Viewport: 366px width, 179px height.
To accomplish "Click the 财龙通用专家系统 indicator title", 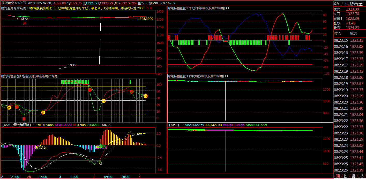I will pos(13,8).
